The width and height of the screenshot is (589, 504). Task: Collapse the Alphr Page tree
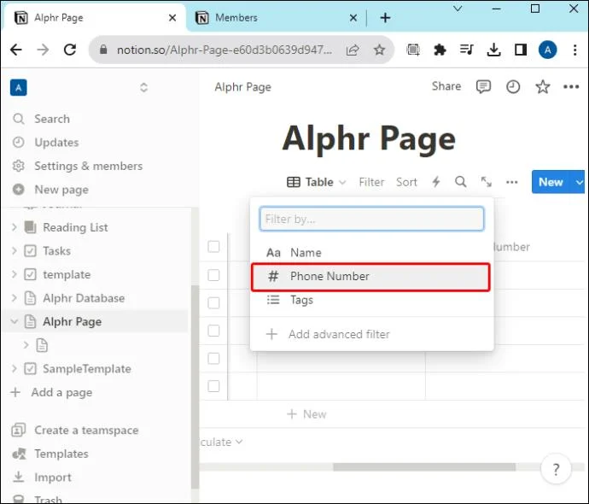click(x=15, y=322)
